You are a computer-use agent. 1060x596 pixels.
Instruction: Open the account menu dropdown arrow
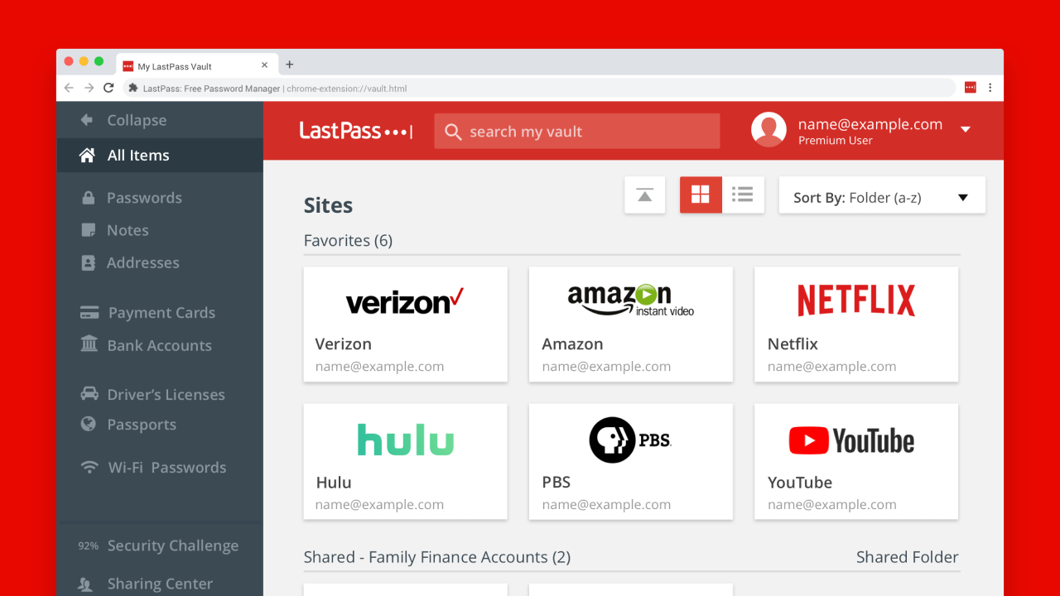pos(965,129)
